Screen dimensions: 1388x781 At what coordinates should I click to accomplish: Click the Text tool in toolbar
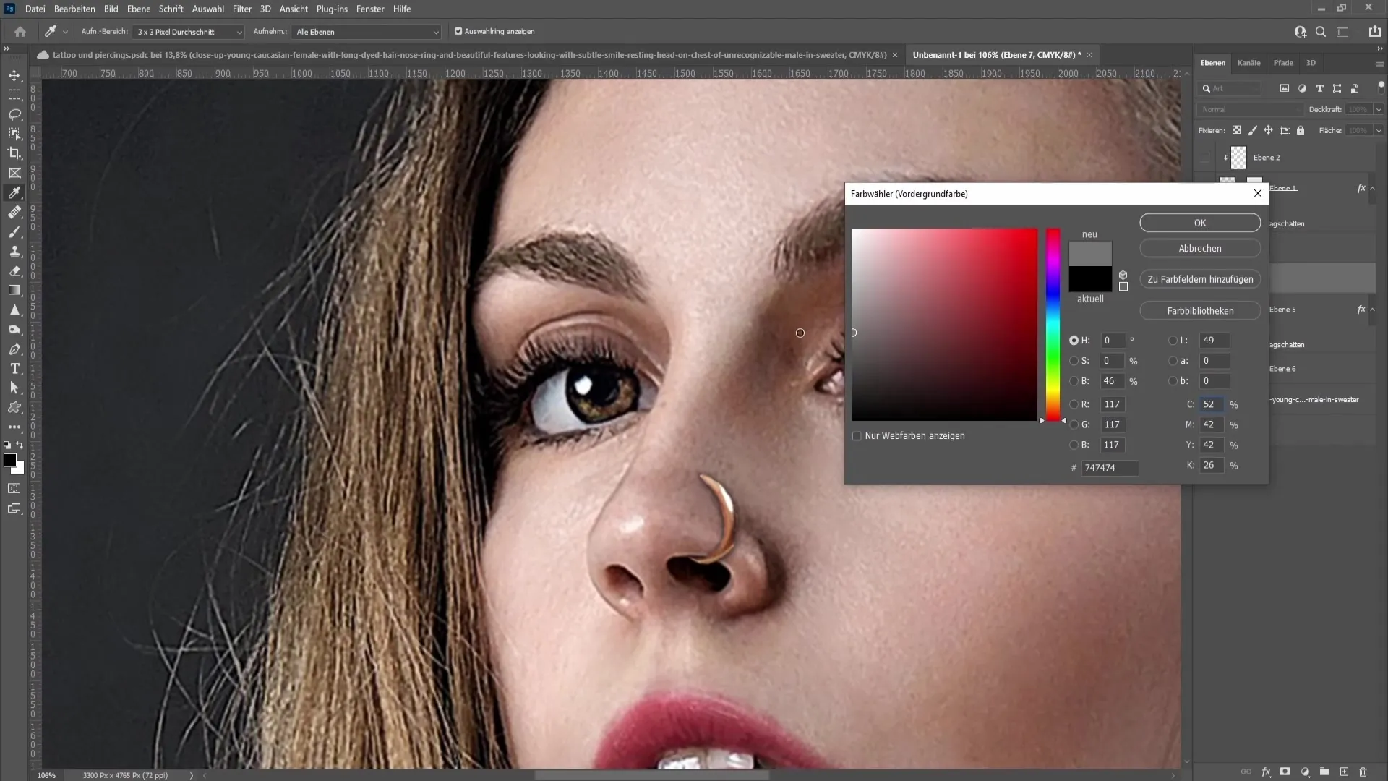pos(14,368)
